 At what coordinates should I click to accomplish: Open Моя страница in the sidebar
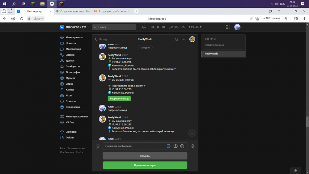[x=74, y=37]
